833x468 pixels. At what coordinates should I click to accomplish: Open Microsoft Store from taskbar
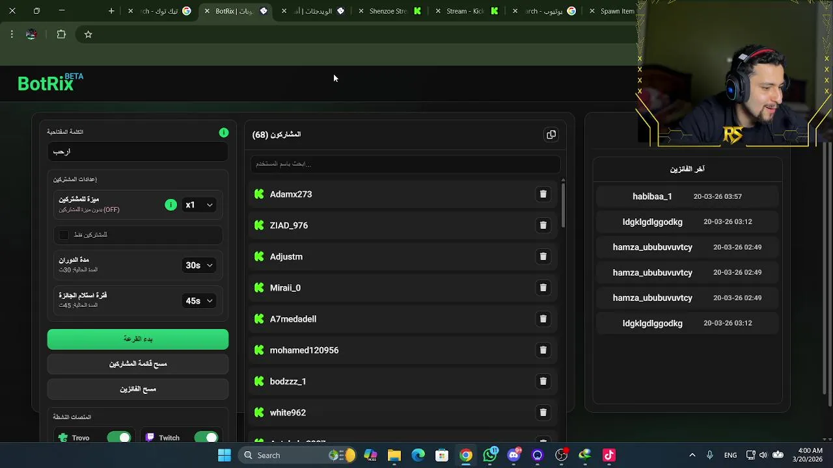tap(442, 455)
